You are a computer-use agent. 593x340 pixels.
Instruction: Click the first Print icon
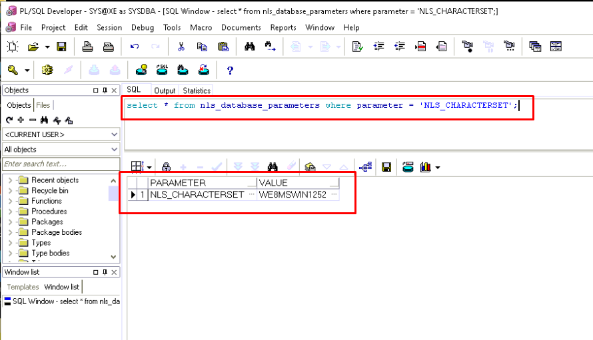click(x=88, y=47)
